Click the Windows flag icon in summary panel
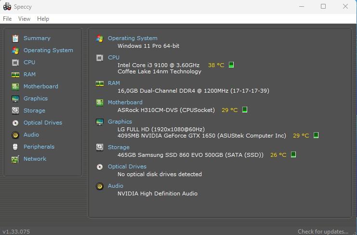Image resolution: width=357 pixels, height=235 pixels. pos(100,38)
